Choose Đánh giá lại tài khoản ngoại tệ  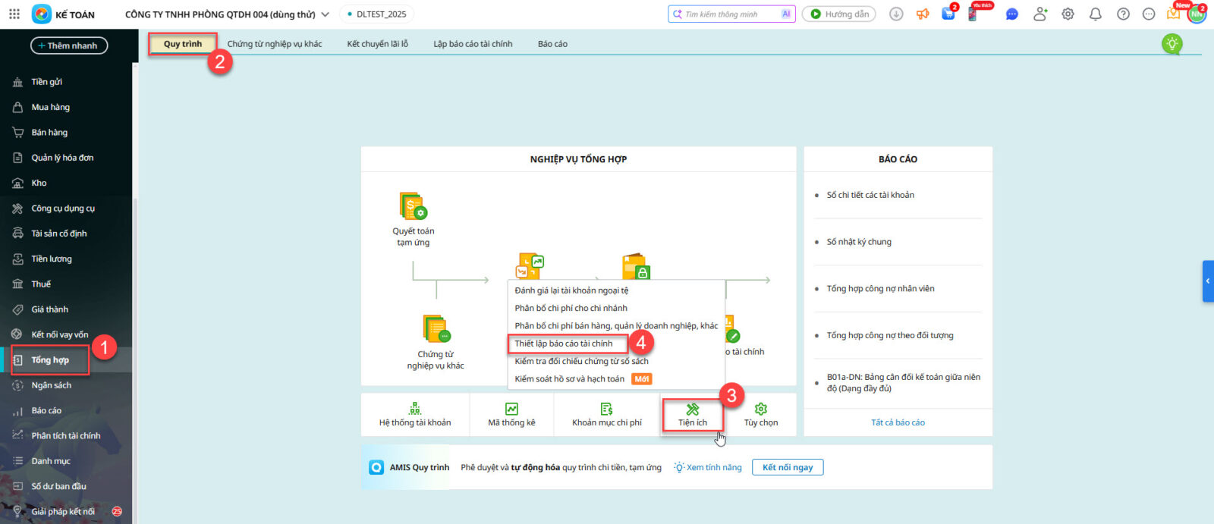click(x=571, y=290)
